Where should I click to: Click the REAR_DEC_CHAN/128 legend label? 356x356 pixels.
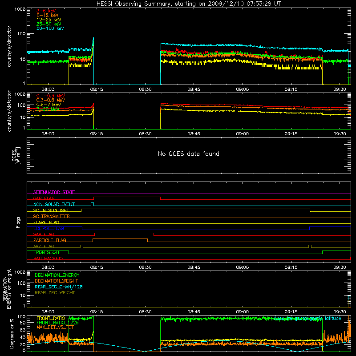[x=59, y=287]
